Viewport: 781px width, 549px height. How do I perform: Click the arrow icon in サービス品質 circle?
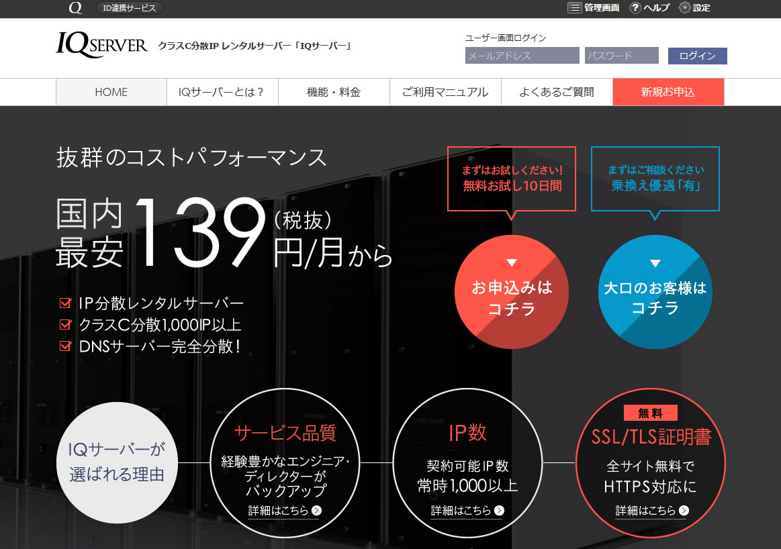pos(317,511)
